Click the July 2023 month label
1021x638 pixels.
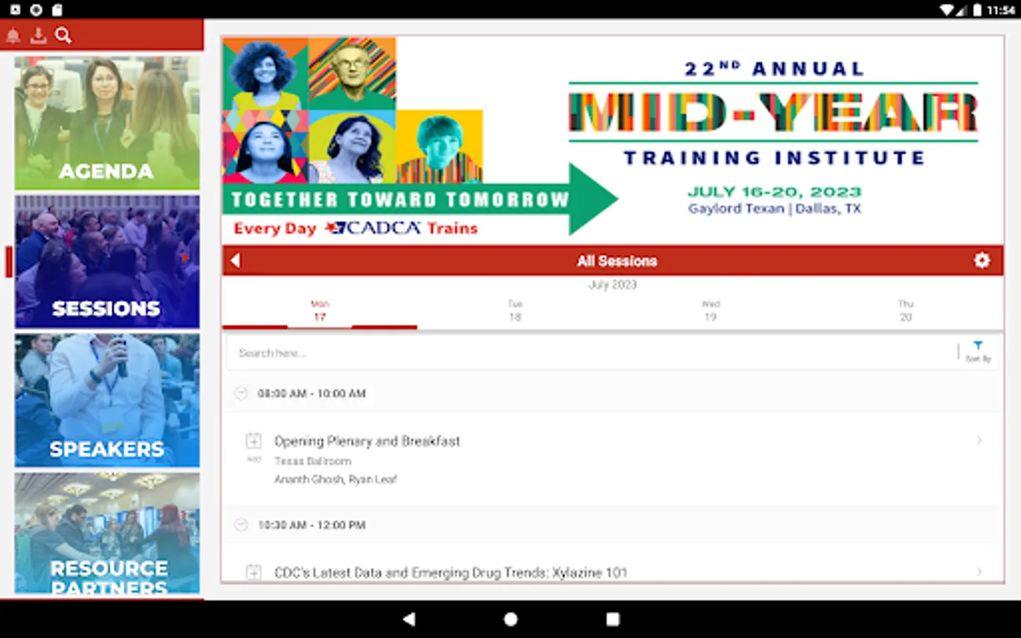(613, 285)
